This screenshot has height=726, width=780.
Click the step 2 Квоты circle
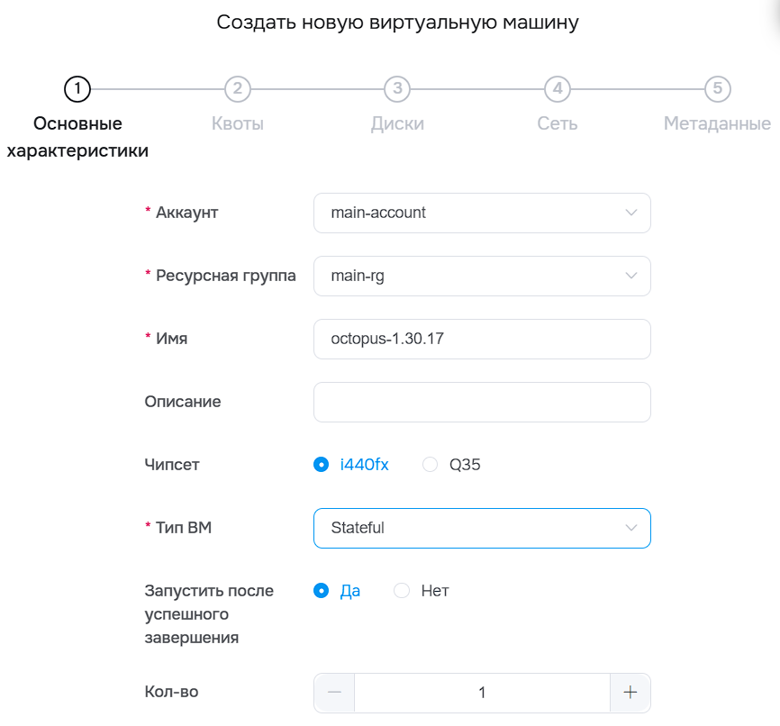[237, 88]
